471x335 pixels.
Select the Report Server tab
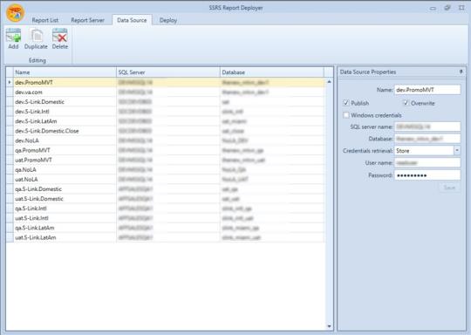pyautogui.click(x=88, y=20)
